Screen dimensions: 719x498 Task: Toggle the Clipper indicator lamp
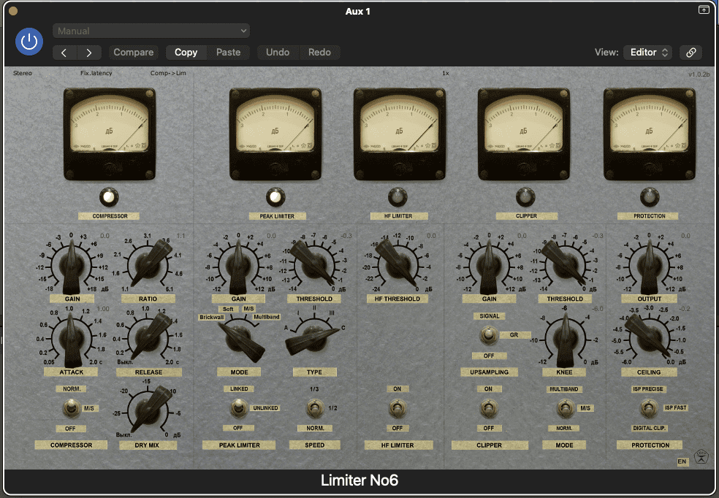pos(525,197)
